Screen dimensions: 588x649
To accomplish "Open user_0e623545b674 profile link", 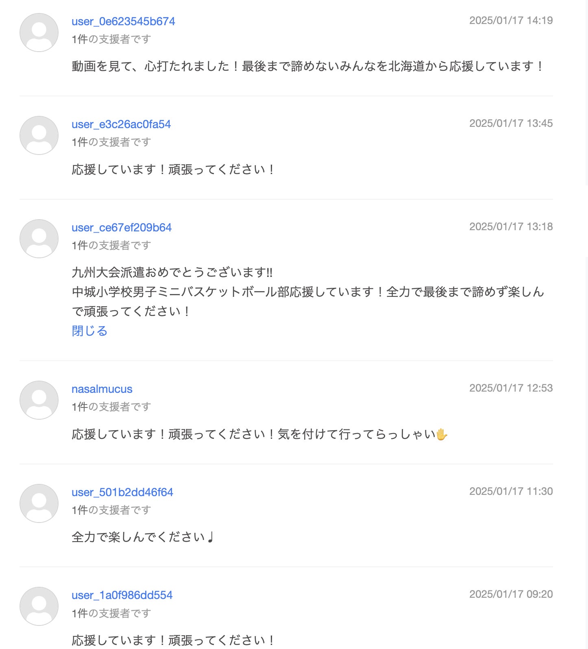I will [123, 22].
